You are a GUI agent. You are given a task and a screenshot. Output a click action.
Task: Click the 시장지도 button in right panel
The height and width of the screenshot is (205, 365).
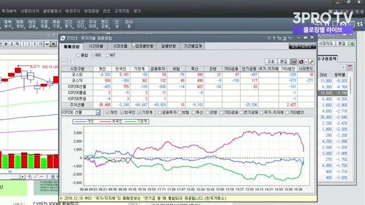pos(326,43)
